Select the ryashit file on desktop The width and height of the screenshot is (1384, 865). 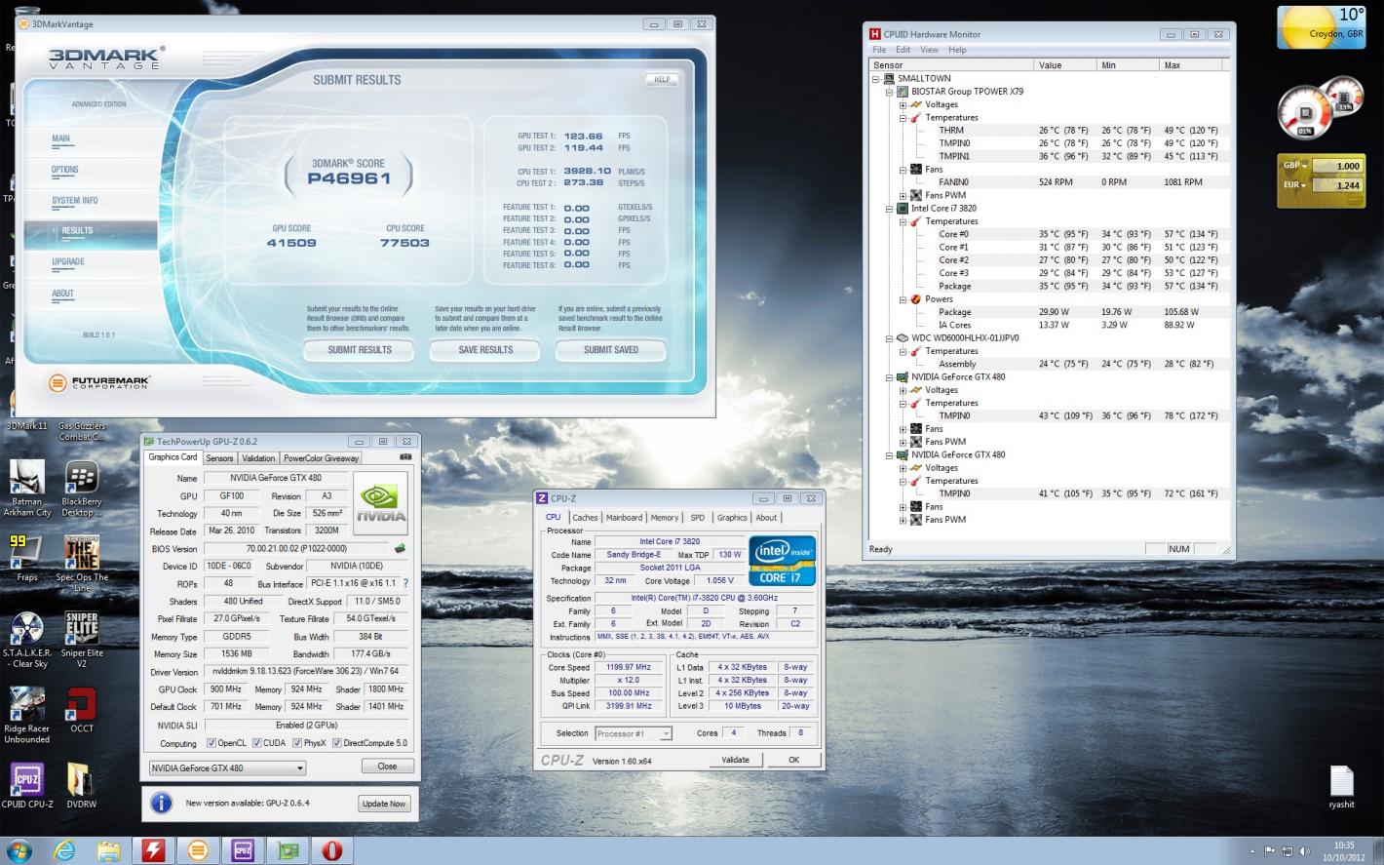[x=1342, y=788]
